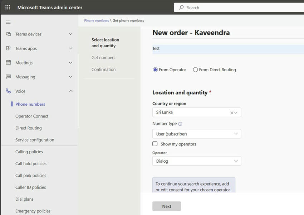This screenshot has height=215, width=304.
Task: Expand the Meetings section chevron
Action: point(70,63)
